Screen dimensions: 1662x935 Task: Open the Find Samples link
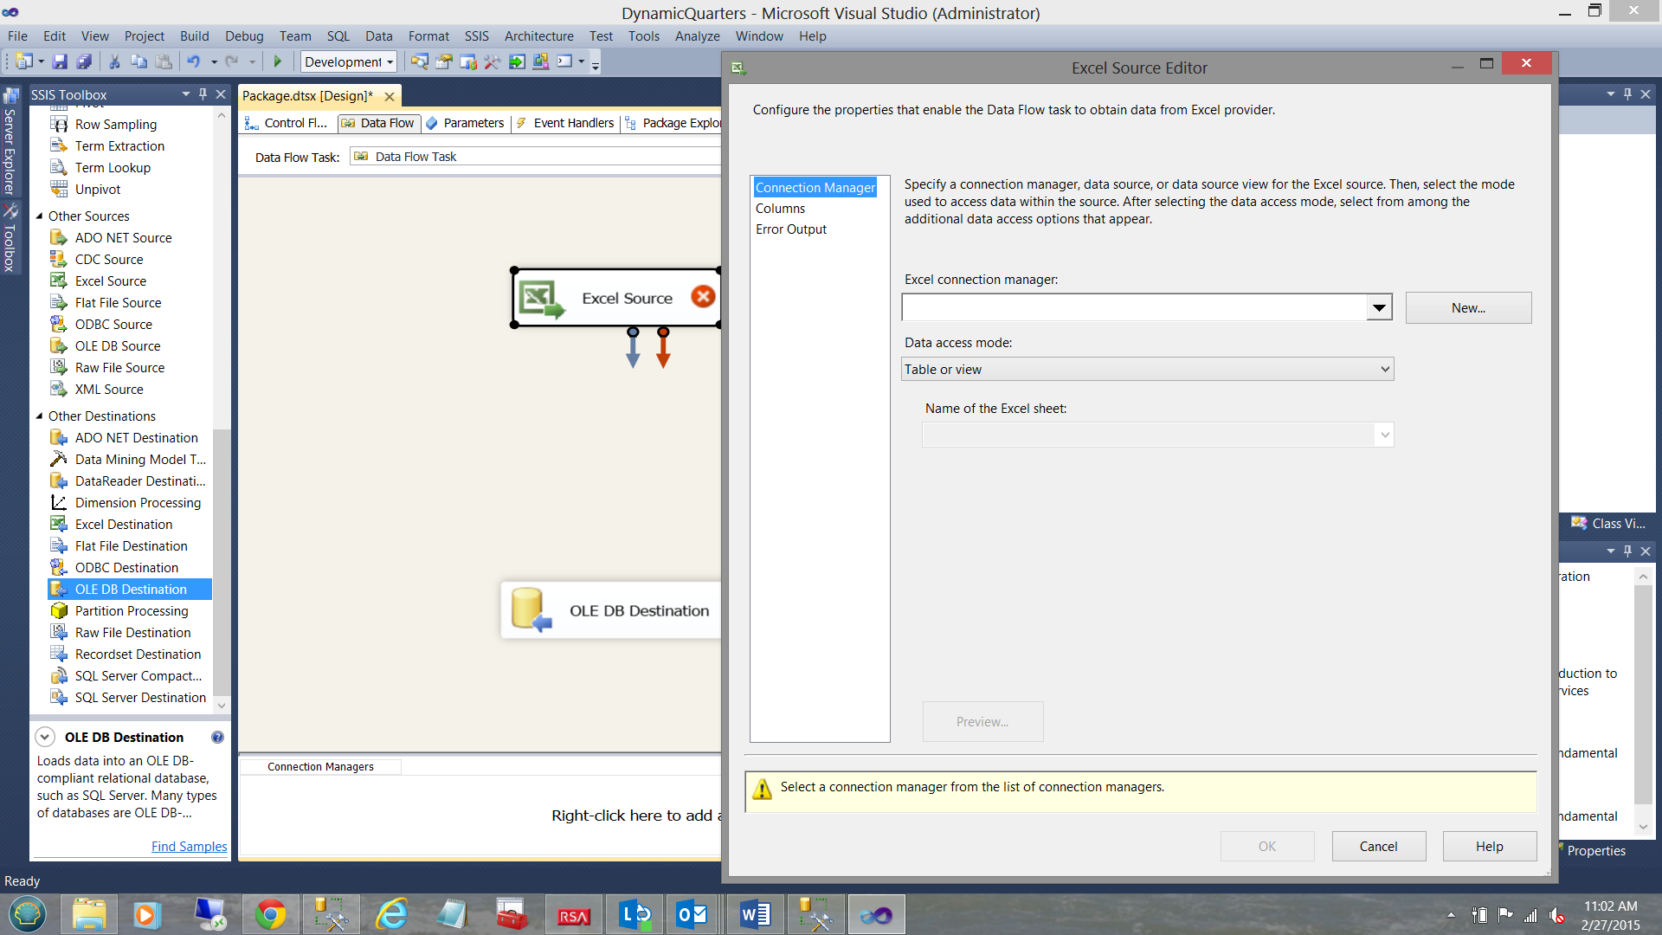pyautogui.click(x=189, y=847)
